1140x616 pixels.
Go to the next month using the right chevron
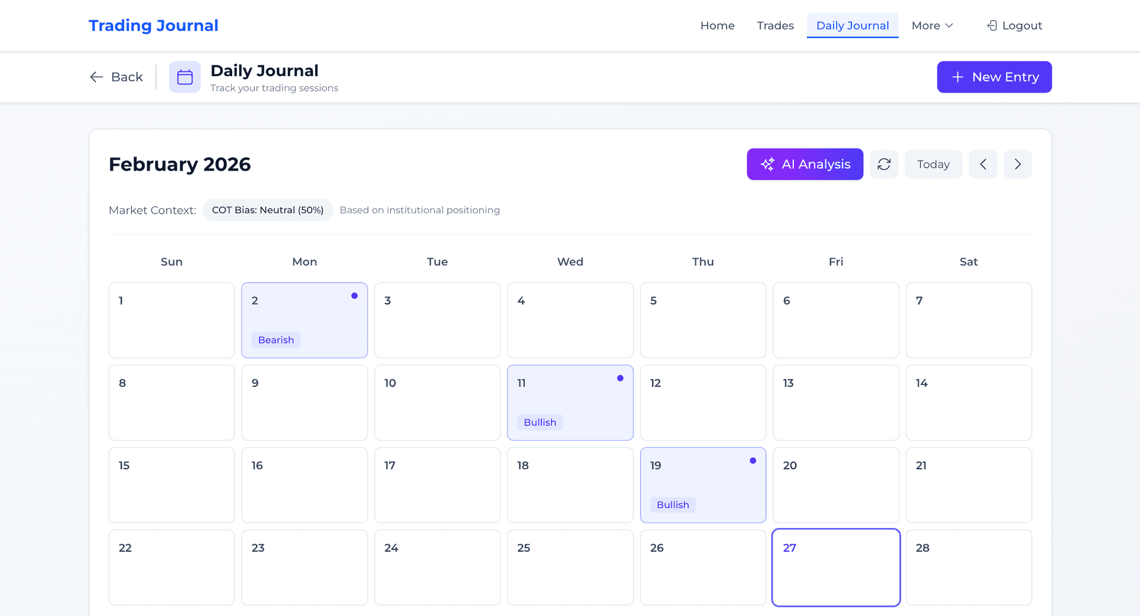[x=1018, y=164]
